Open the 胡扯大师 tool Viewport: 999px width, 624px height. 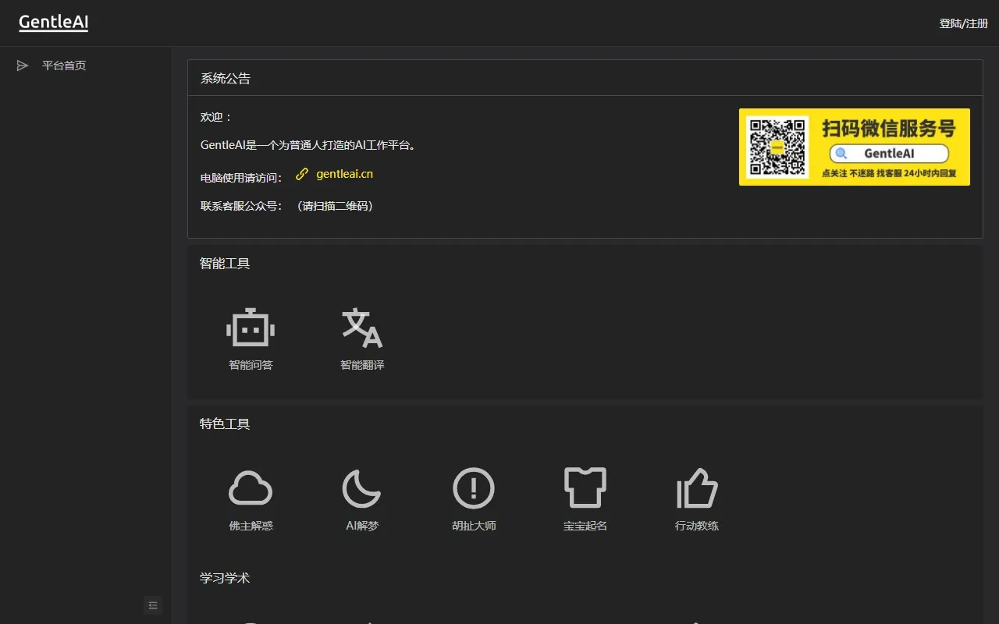pyautogui.click(x=473, y=499)
